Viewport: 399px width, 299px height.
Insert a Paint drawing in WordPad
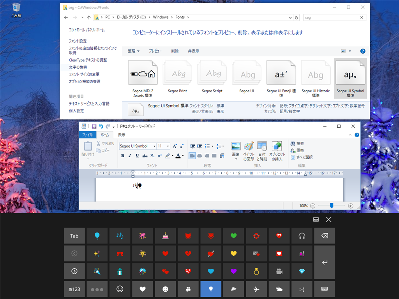(249, 151)
